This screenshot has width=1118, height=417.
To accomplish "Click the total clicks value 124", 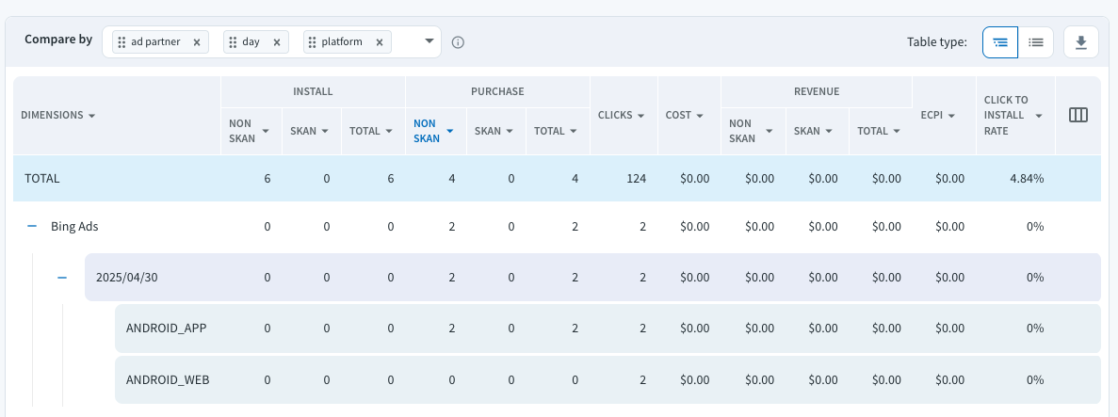I will [x=636, y=178].
